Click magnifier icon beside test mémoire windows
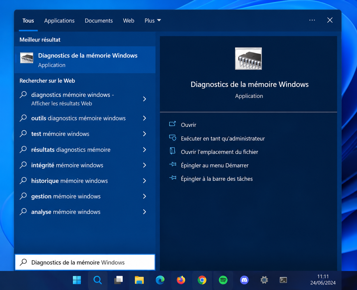The height and width of the screenshot is (290, 357). point(23,134)
